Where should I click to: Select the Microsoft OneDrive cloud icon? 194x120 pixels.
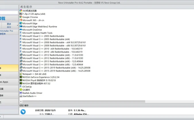point(21,30)
